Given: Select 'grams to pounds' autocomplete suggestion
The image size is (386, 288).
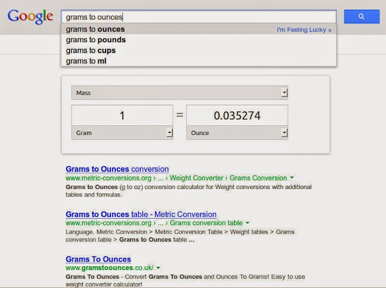Looking at the screenshot, I should 198,40.
